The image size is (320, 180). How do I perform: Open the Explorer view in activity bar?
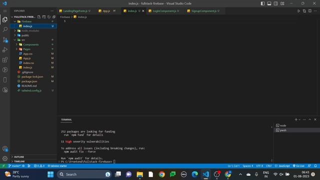click(5, 19)
